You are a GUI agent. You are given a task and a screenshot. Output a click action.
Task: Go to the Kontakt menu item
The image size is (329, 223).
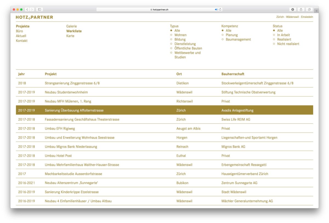[22, 41]
